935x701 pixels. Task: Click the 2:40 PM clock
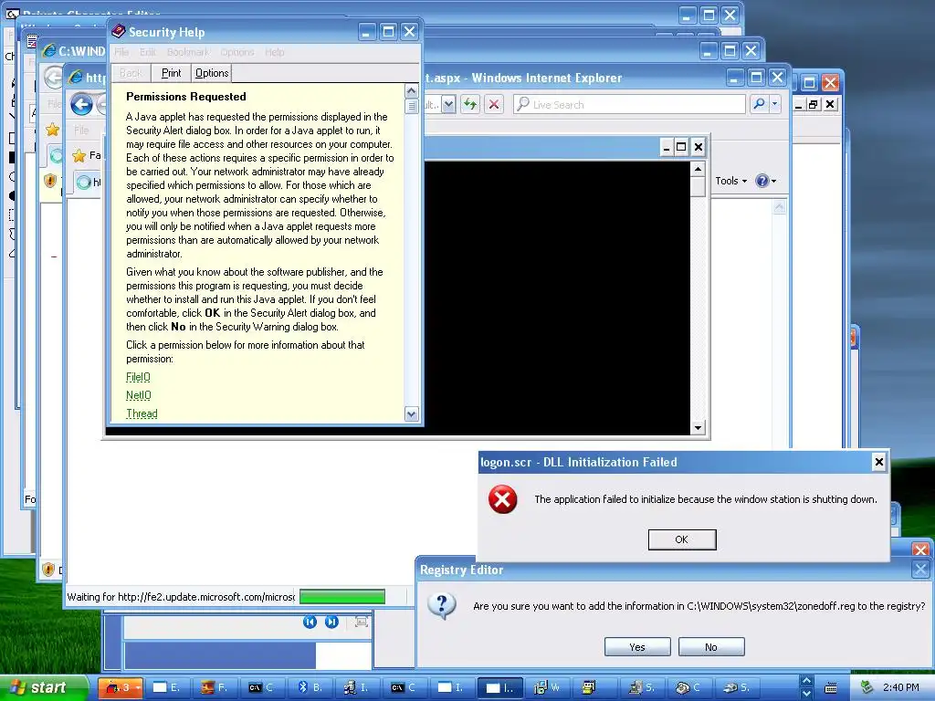(900, 687)
